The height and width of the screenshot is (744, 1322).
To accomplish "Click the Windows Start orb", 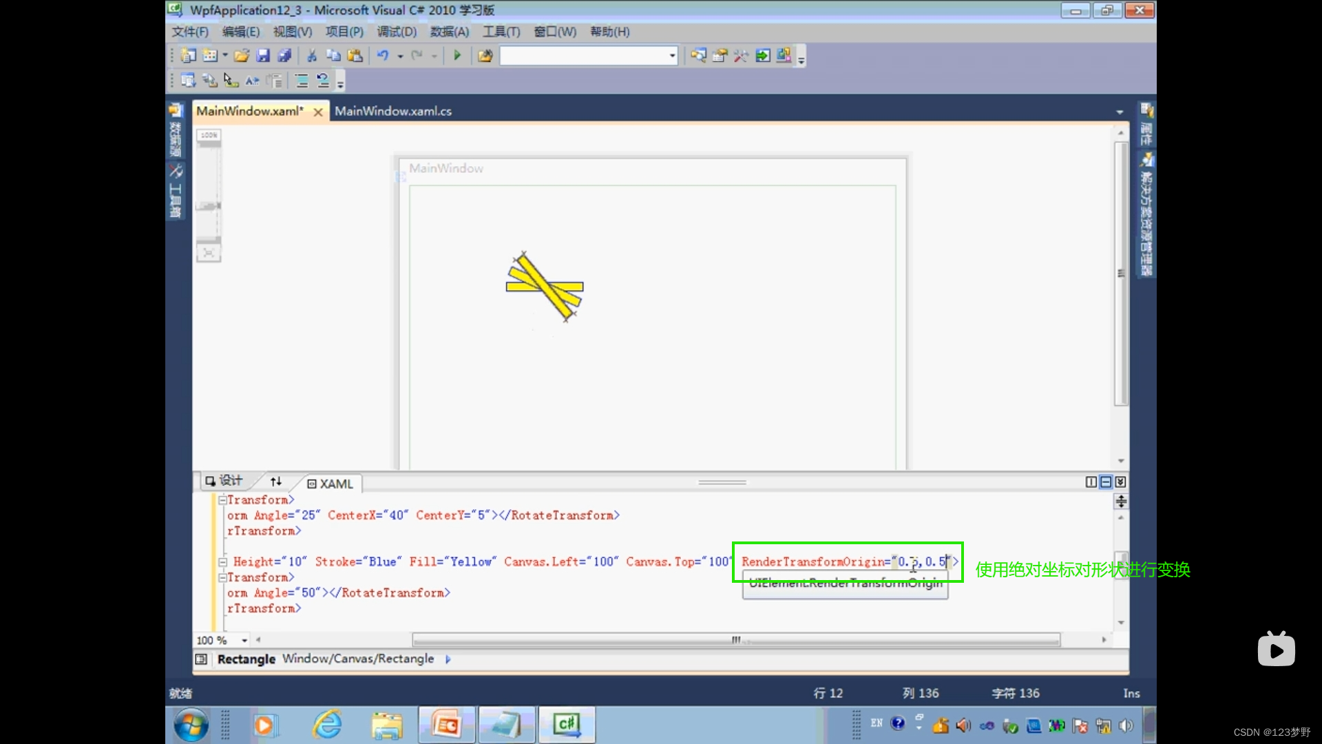I will pos(191,725).
